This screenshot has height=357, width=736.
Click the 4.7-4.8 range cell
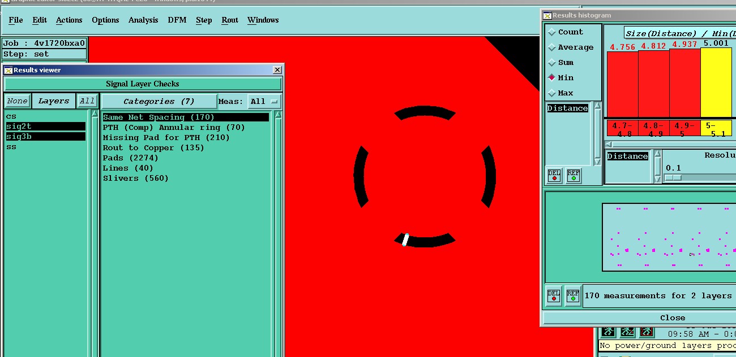pos(622,128)
